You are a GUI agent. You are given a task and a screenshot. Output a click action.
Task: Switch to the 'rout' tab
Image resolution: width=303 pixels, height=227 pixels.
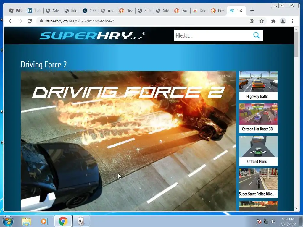[108, 11]
